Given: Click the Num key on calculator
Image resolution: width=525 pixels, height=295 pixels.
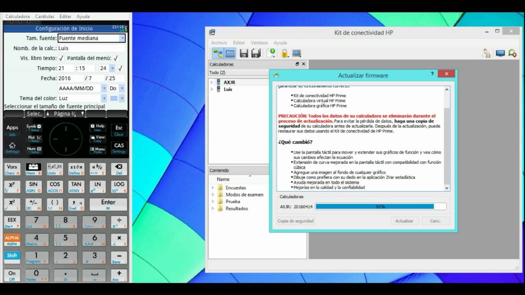Looking at the screenshot, I should pos(34,150).
